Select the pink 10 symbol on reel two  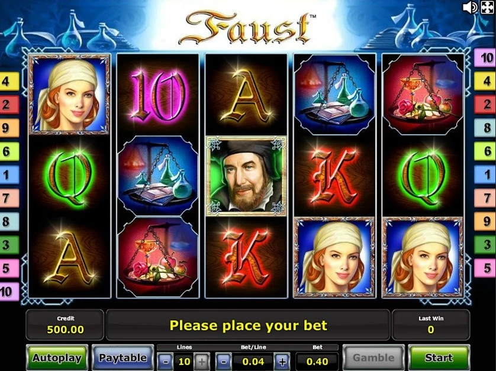click(158, 95)
